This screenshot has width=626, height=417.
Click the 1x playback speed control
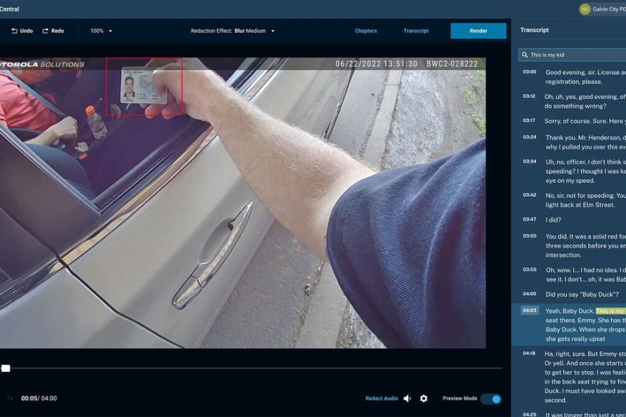coord(10,398)
